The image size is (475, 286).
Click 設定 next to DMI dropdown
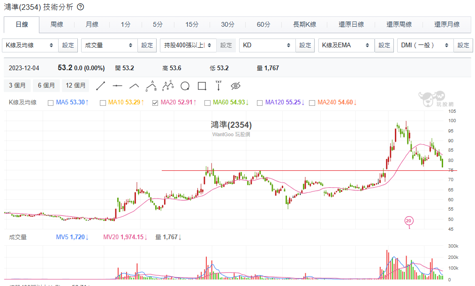pyautogui.click(x=463, y=45)
